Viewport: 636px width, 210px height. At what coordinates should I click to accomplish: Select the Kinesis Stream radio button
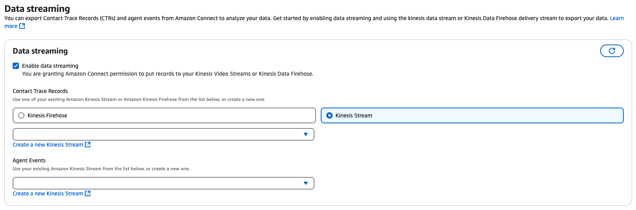click(329, 115)
